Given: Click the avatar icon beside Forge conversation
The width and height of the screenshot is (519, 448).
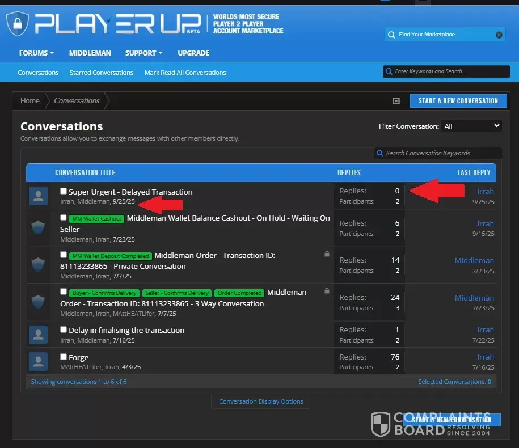Looking at the screenshot, I should 38,361.
